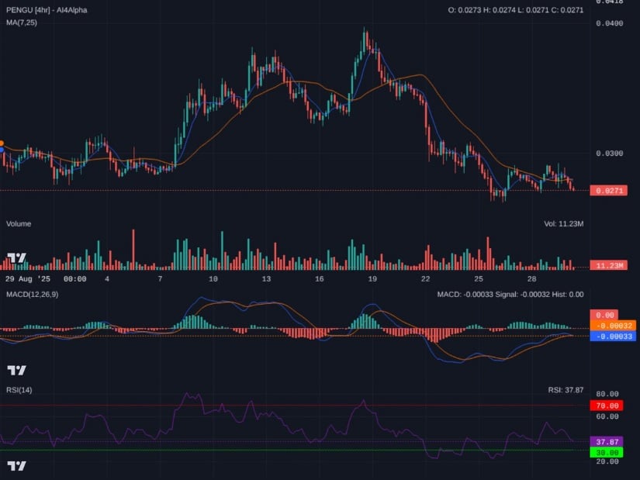The image size is (640, 480).
Task: Click the TradingView logo in MACD panel
Action: pos(16,370)
